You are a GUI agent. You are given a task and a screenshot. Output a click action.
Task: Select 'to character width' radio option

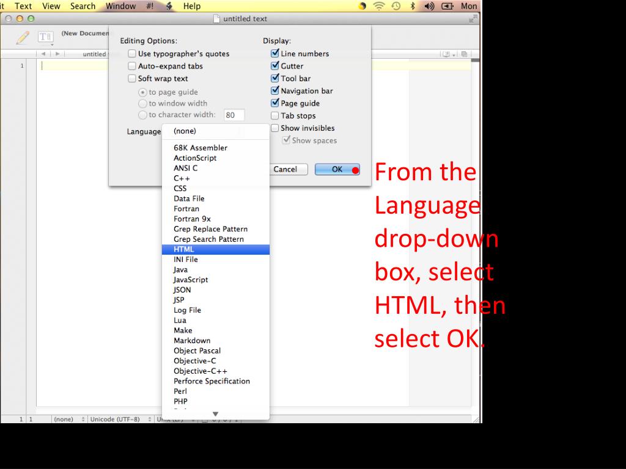click(x=142, y=115)
